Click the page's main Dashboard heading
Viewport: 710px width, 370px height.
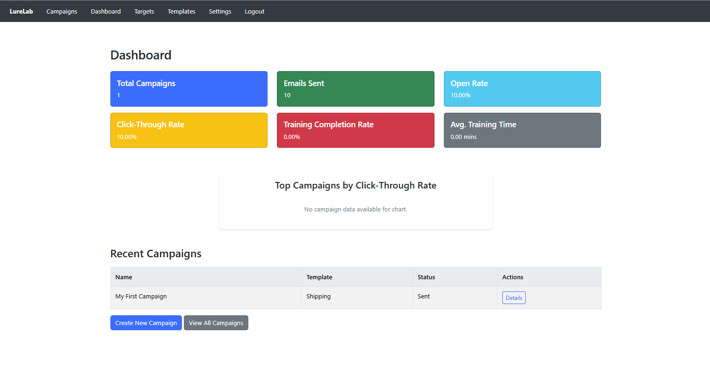click(x=141, y=55)
